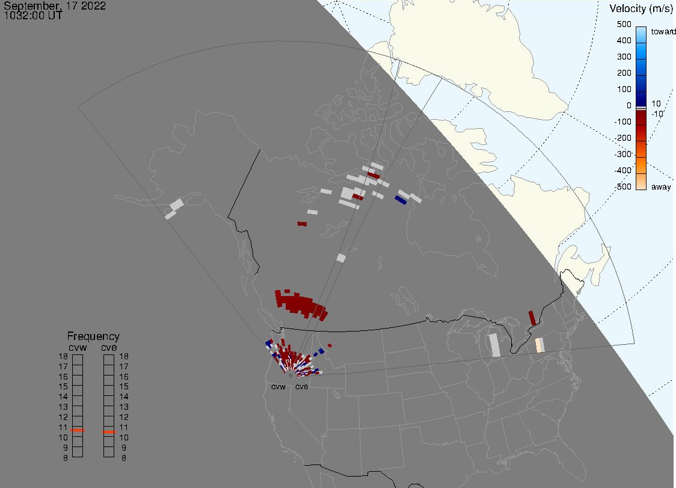Click the blue velocity cell in northern Canada
676x488 pixels.
click(401, 200)
